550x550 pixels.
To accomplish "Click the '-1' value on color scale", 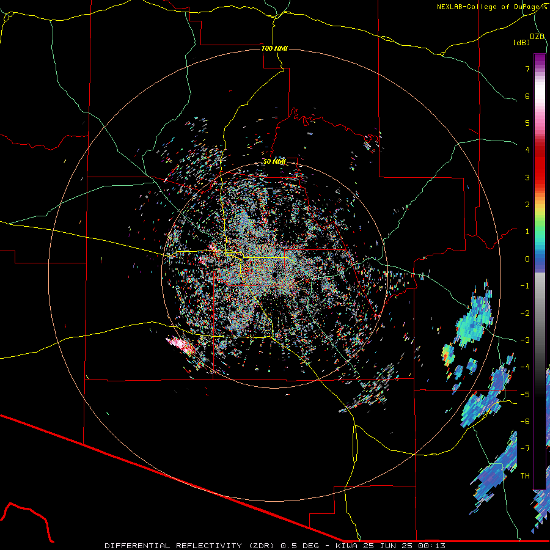I will point(525,286).
